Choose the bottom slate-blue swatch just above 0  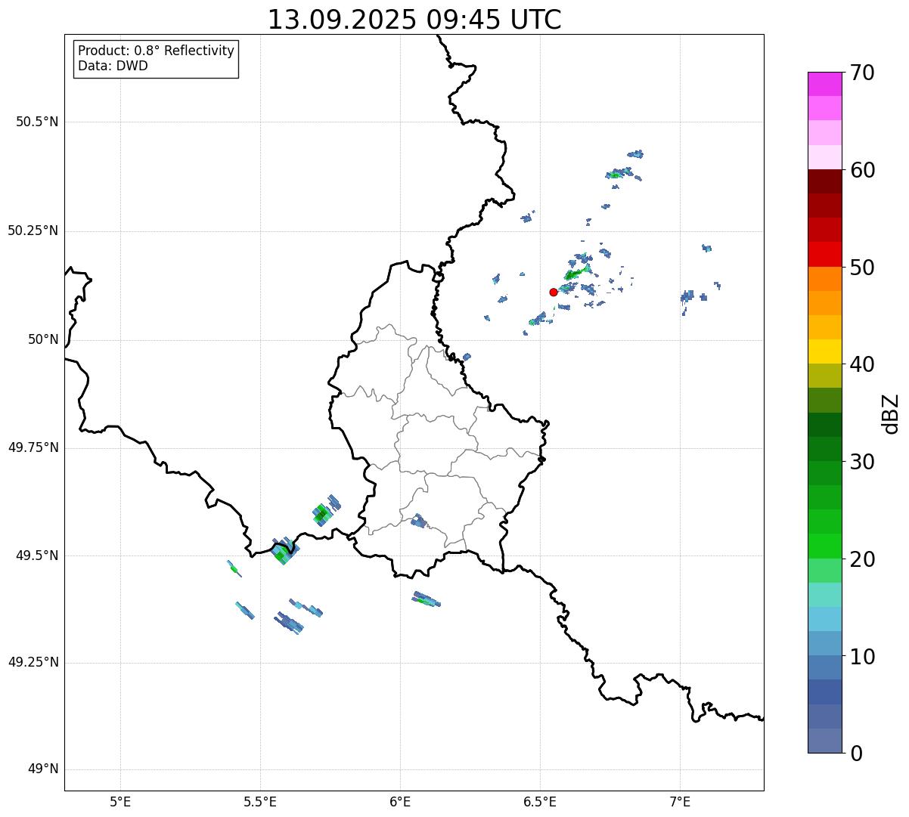point(824,741)
